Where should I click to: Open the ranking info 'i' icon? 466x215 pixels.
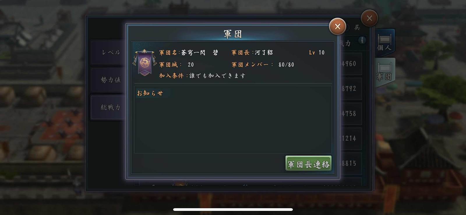pos(362,40)
